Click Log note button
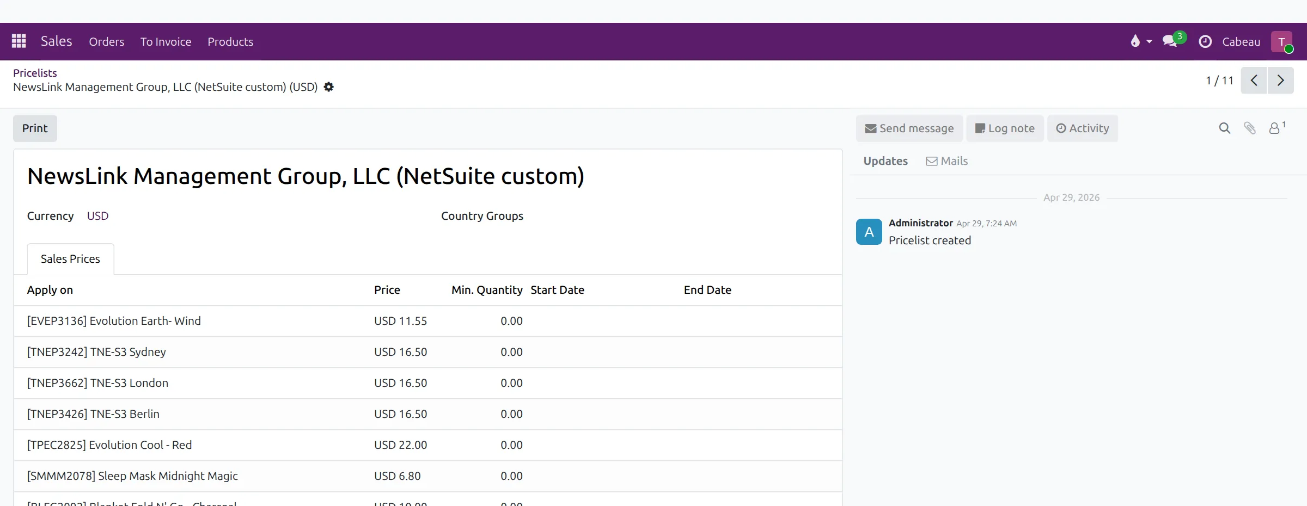The image size is (1307, 506). tap(1005, 128)
